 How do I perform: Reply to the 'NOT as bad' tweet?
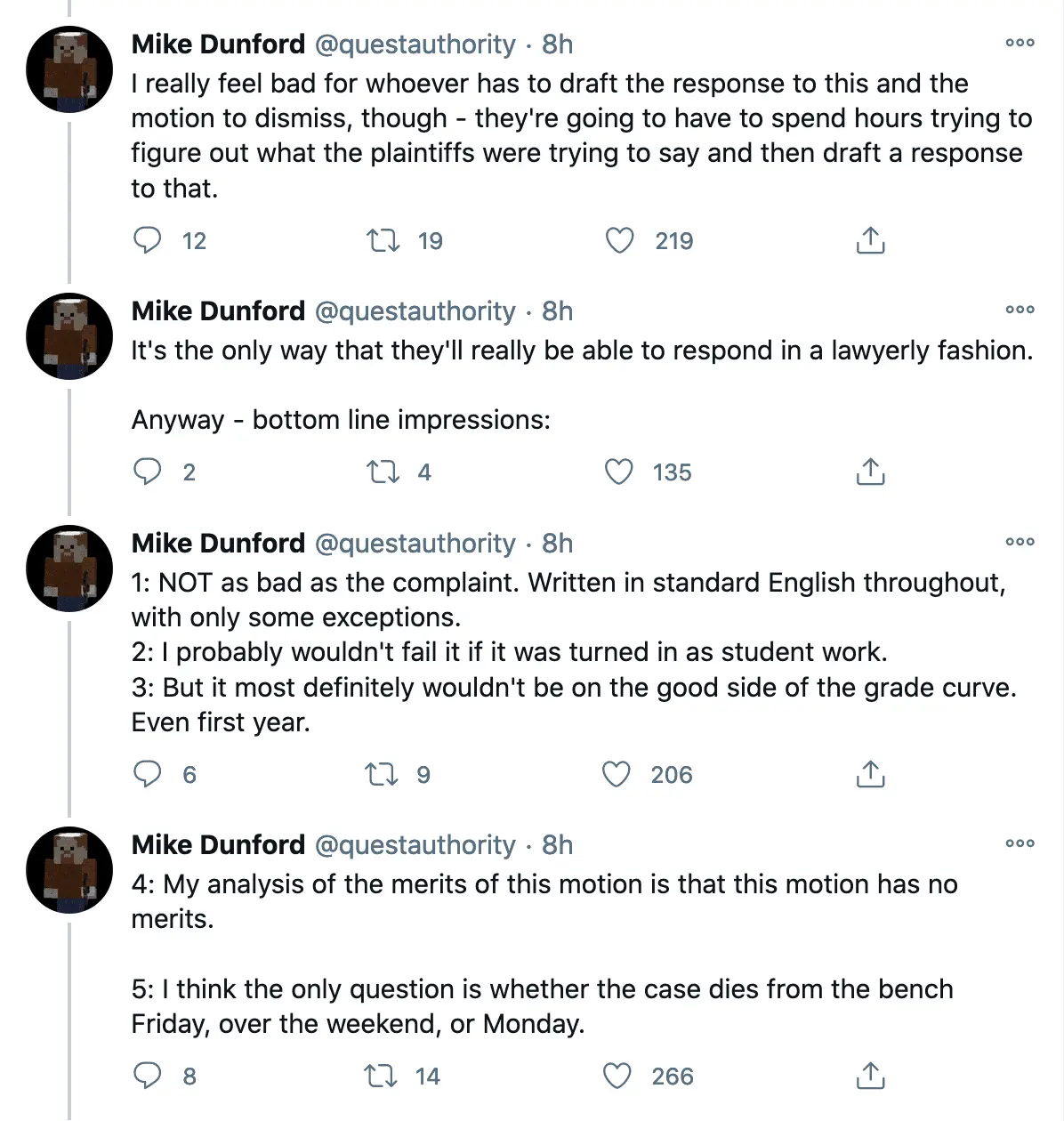coord(148,774)
